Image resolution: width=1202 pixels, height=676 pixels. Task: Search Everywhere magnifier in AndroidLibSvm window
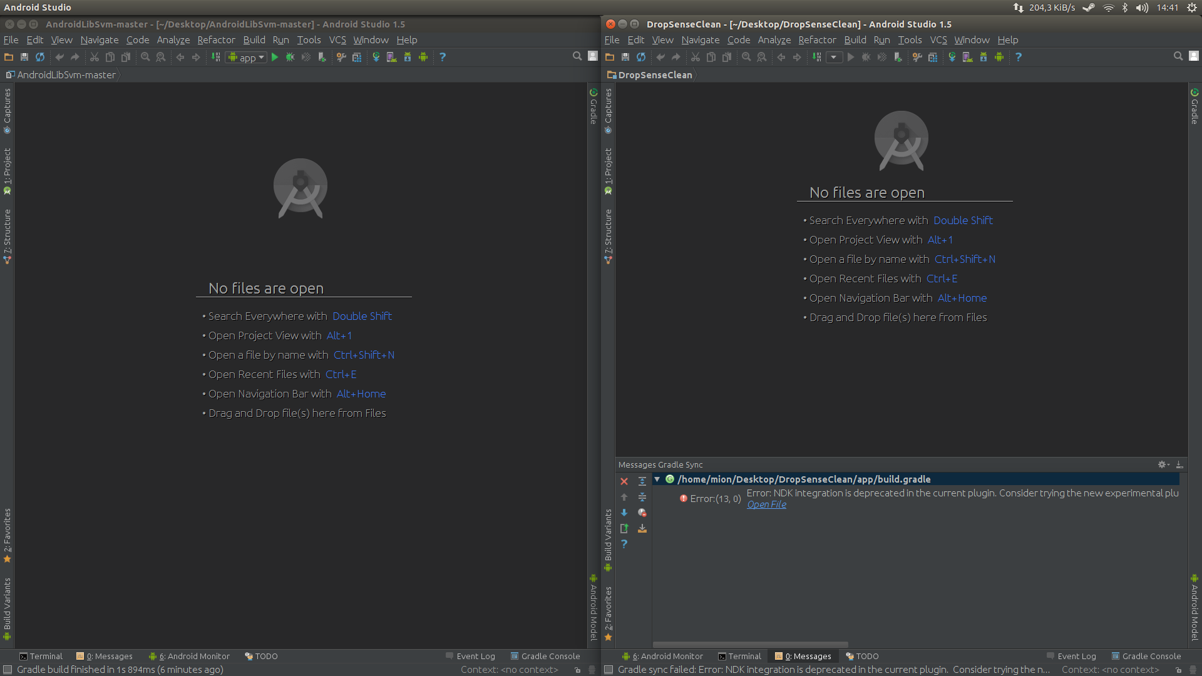(577, 56)
